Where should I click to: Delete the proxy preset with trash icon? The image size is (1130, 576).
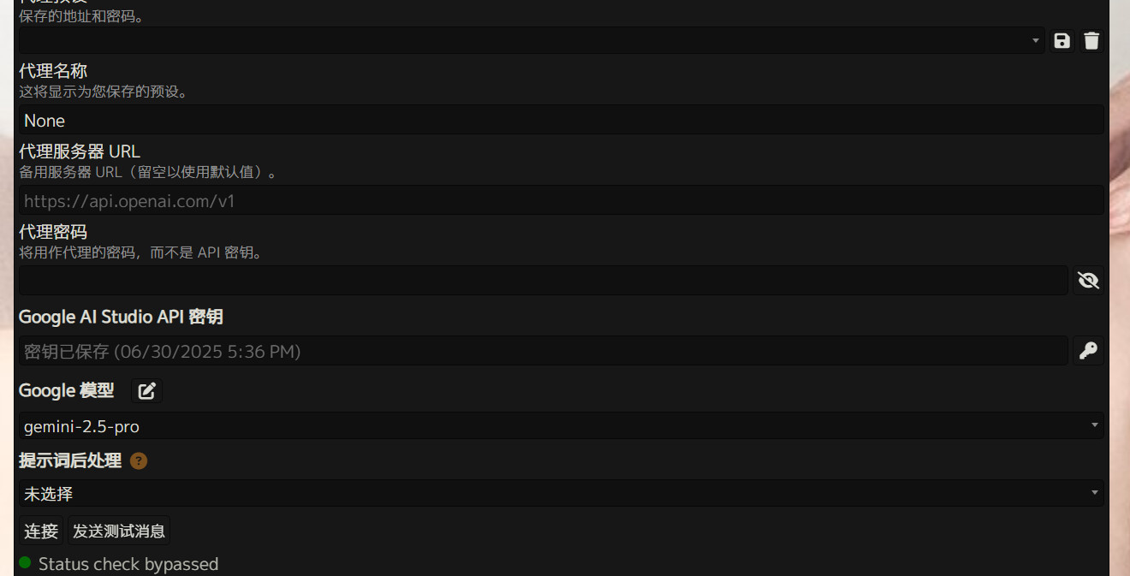click(1091, 41)
